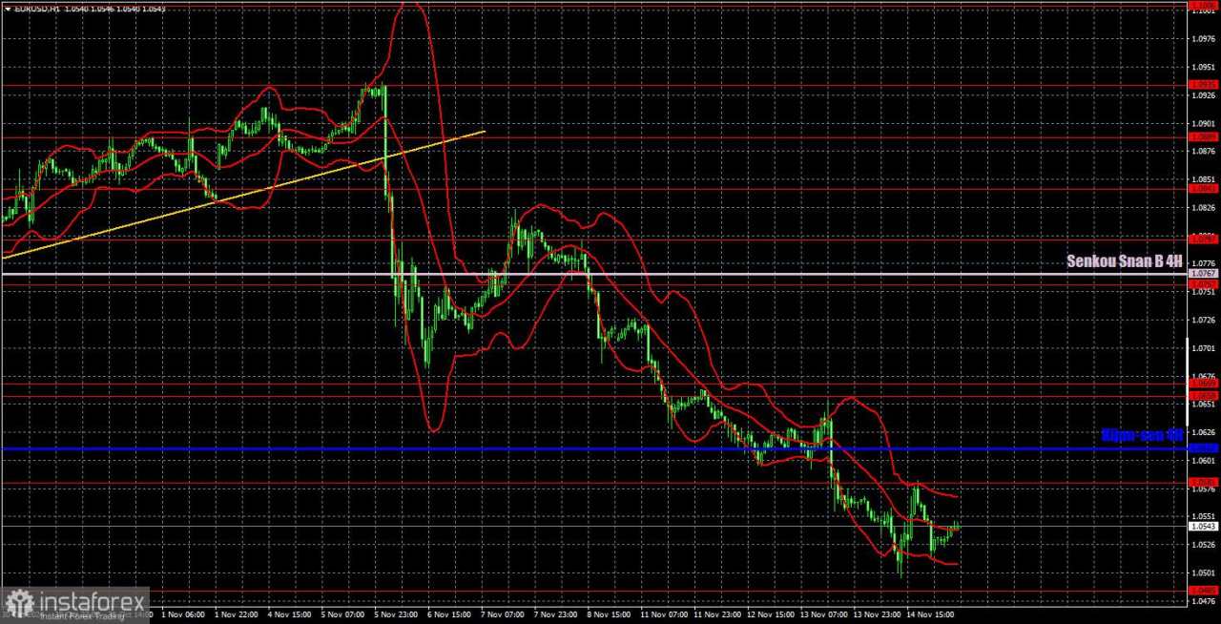Click the red 1.0485 level price tag

pyautogui.click(x=1202, y=591)
